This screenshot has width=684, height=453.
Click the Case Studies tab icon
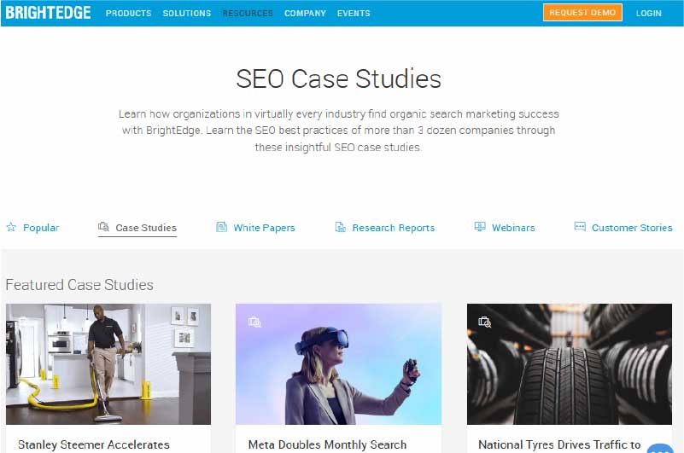click(104, 227)
